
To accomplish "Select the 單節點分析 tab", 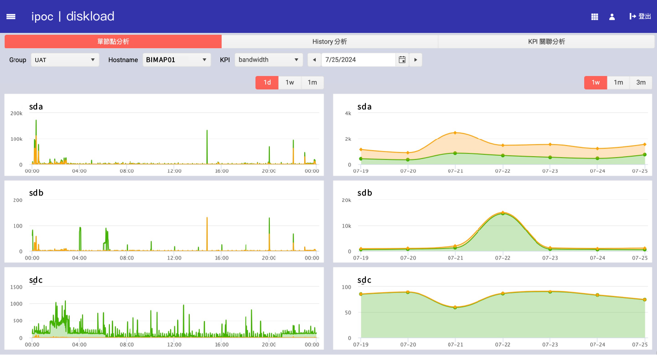I will (113, 42).
